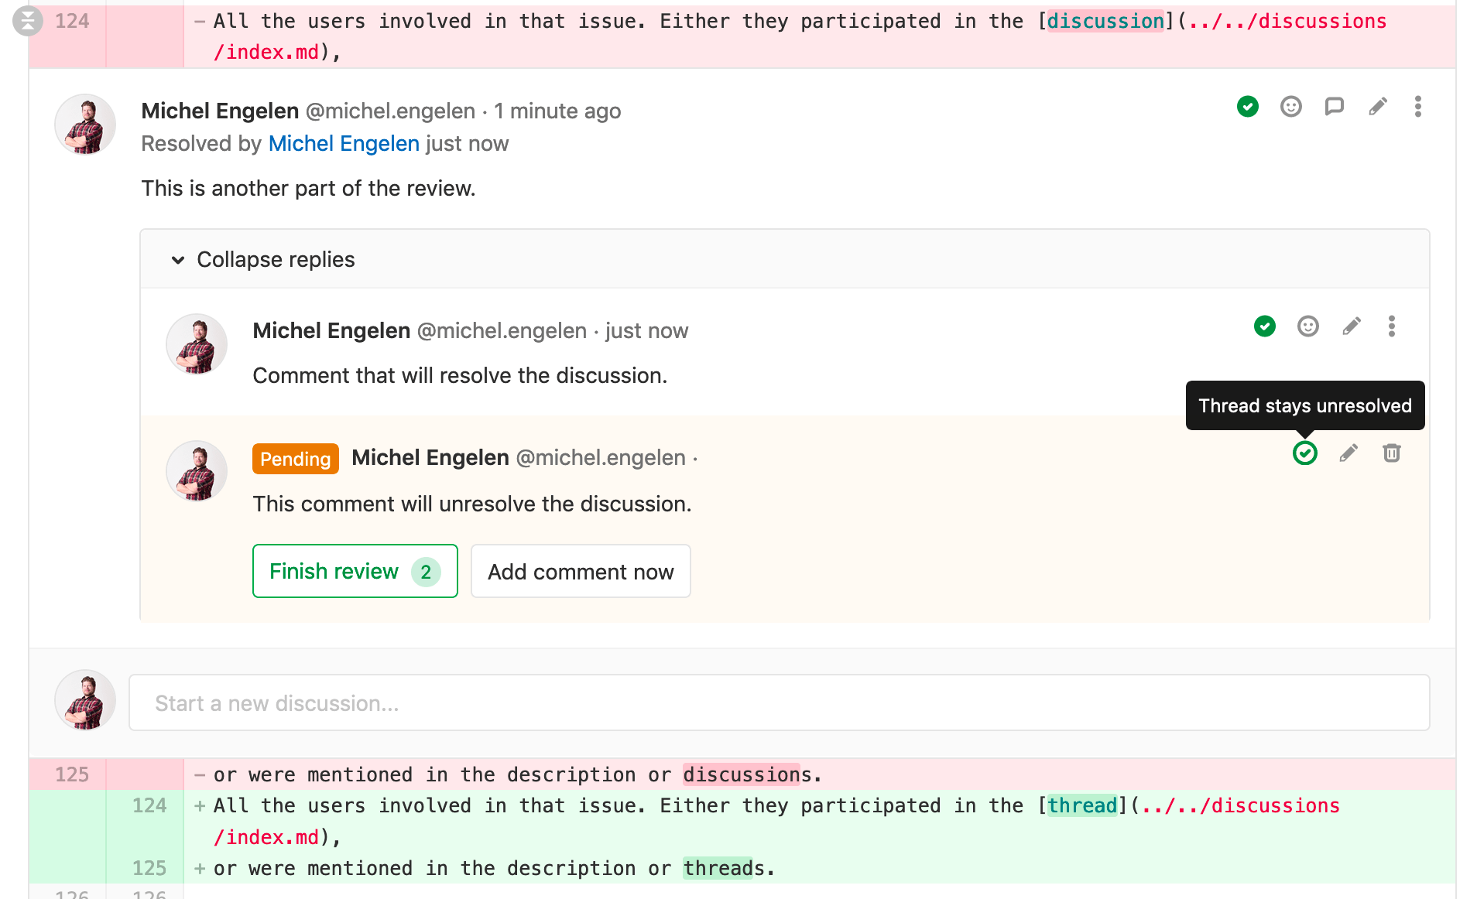Add reaction emoji to reply comment
This screenshot has height=899, width=1477.
1307,326
